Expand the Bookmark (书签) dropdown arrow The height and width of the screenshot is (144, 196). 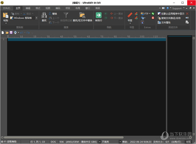tap(130, 23)
